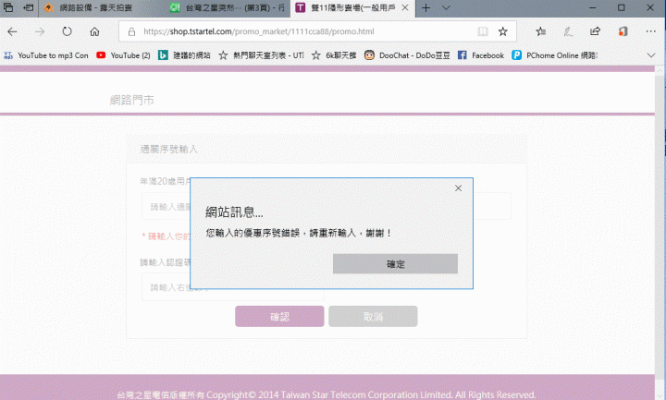Click the forward navigation arrow
Screen dimensions: 666x400
pyautogui.click(x=40, y=31)
